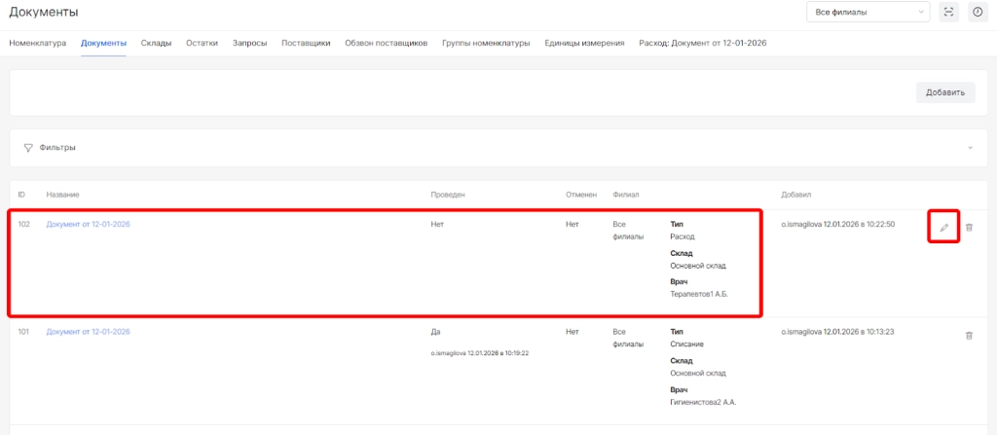Open the Документ от 12-01-2026 link in row 102
The height and width of the screenshot is (435, 997).
[88, 225]
